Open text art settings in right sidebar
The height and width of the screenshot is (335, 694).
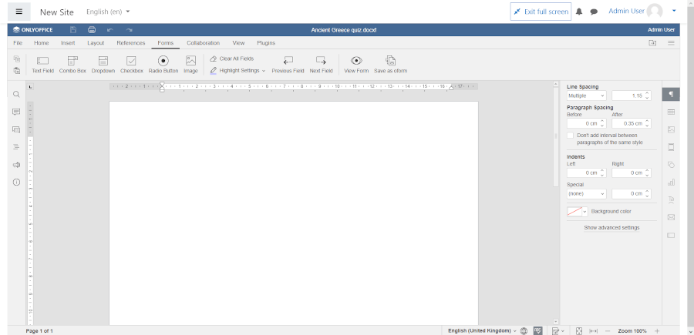click(x=671, y=199)
